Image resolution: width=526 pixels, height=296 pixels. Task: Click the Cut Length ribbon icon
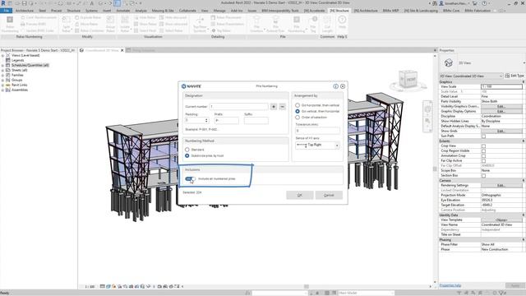[x=327, y=21]
